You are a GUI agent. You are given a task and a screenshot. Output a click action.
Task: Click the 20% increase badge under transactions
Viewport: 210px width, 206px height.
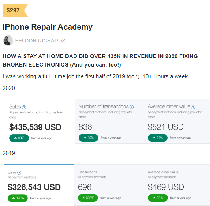pyautogui.click(x=89, y=138)
